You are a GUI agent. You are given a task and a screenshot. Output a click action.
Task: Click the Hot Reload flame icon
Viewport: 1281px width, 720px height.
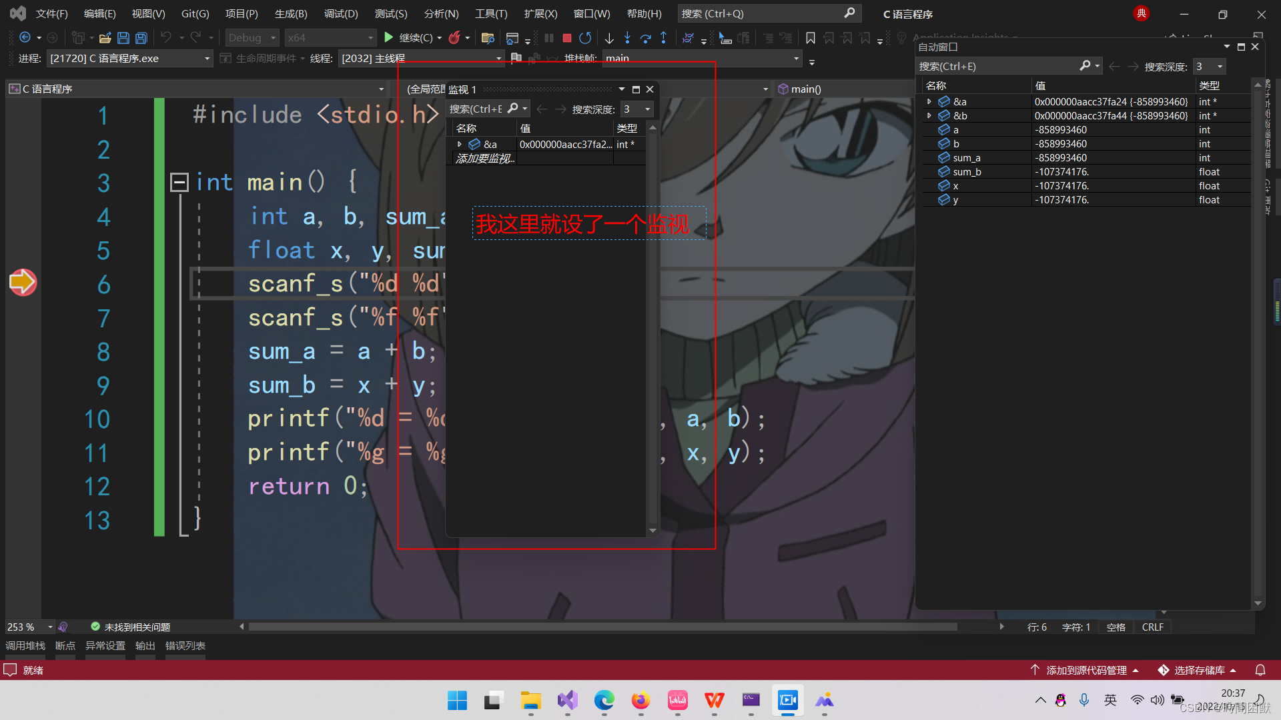(454, 38)
